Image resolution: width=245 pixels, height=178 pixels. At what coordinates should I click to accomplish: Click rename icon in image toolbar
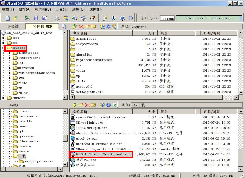94,27
